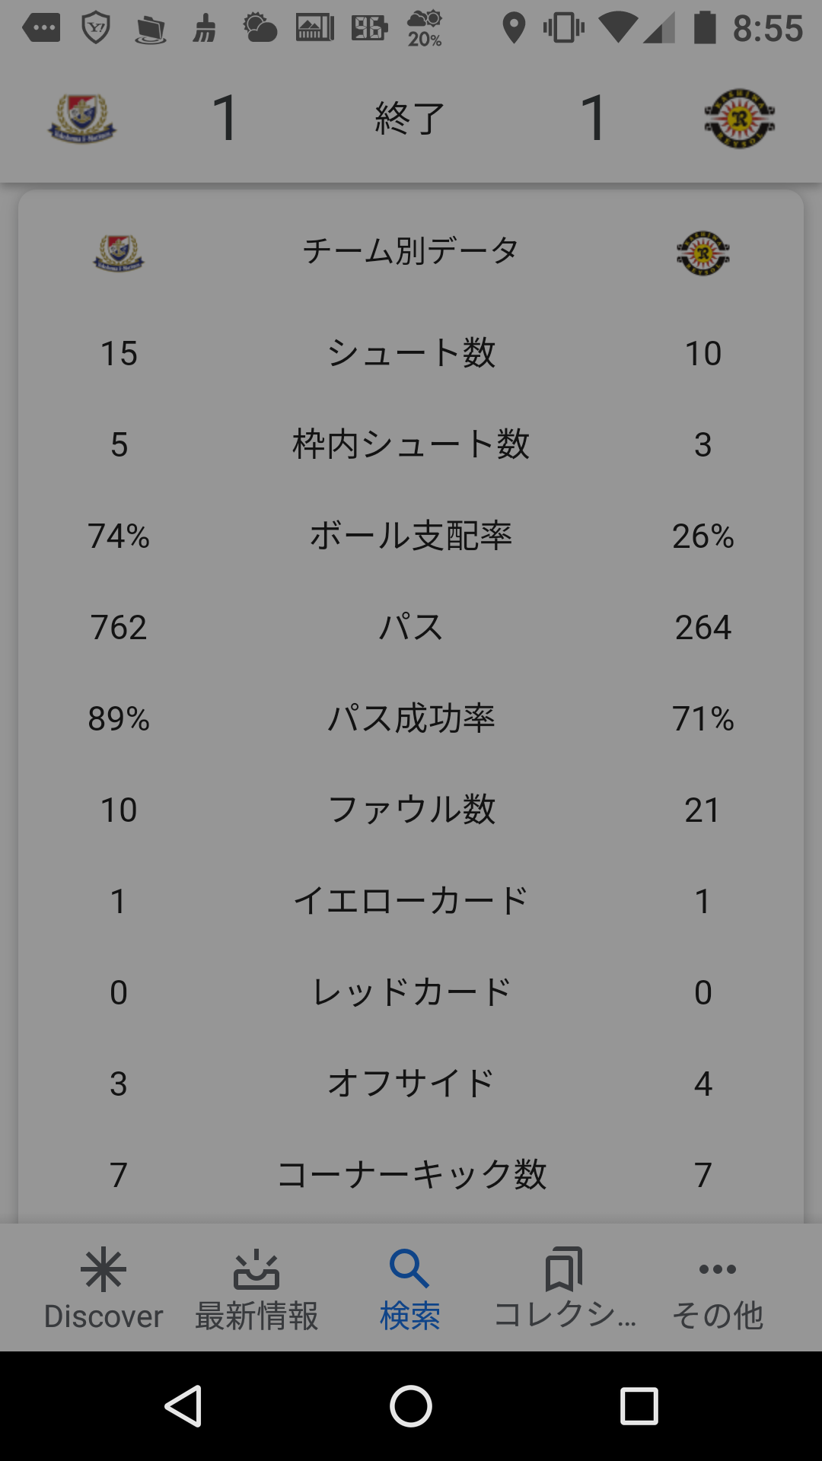Tap the Kashiwa Reysol crest in score header

click(x=739, y=119)
